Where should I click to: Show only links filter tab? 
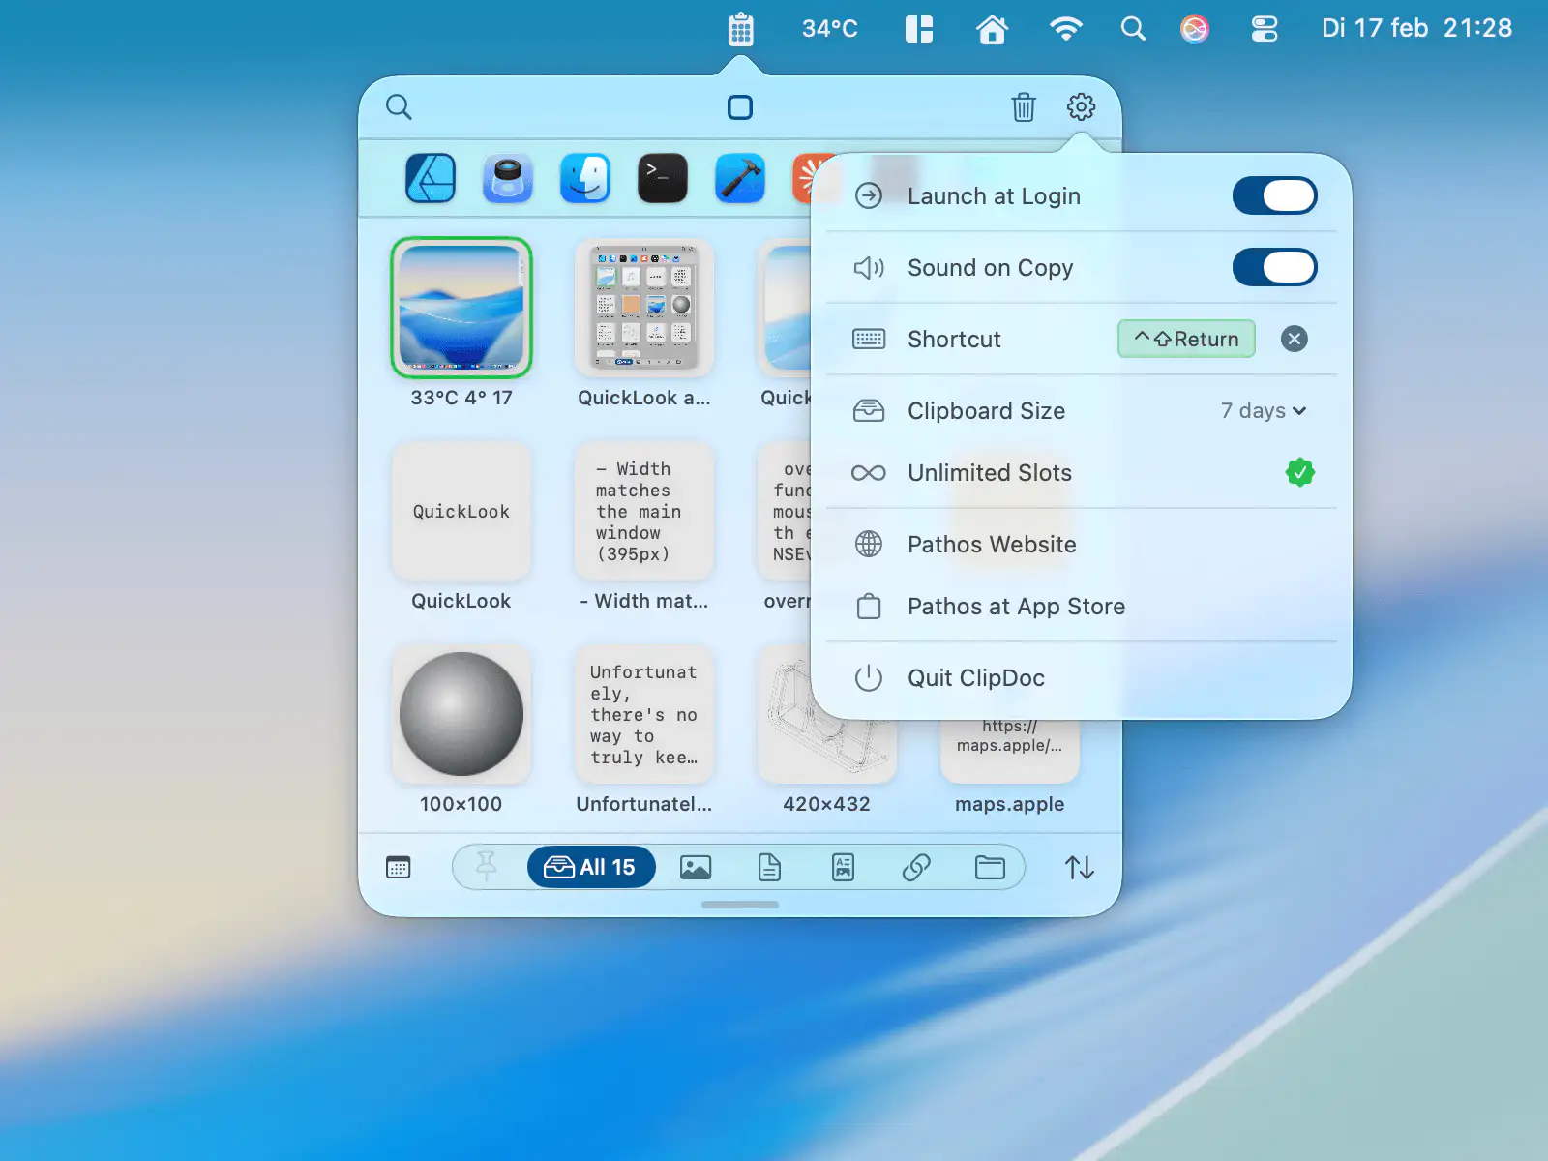(x=916, y=868)
